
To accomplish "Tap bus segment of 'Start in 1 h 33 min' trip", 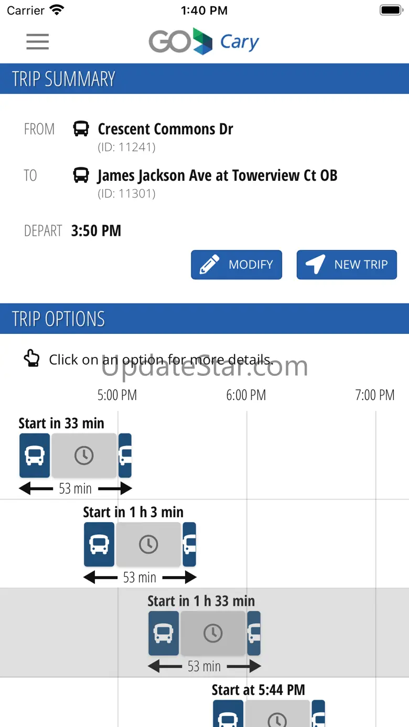I will click(x=164, y=633).
